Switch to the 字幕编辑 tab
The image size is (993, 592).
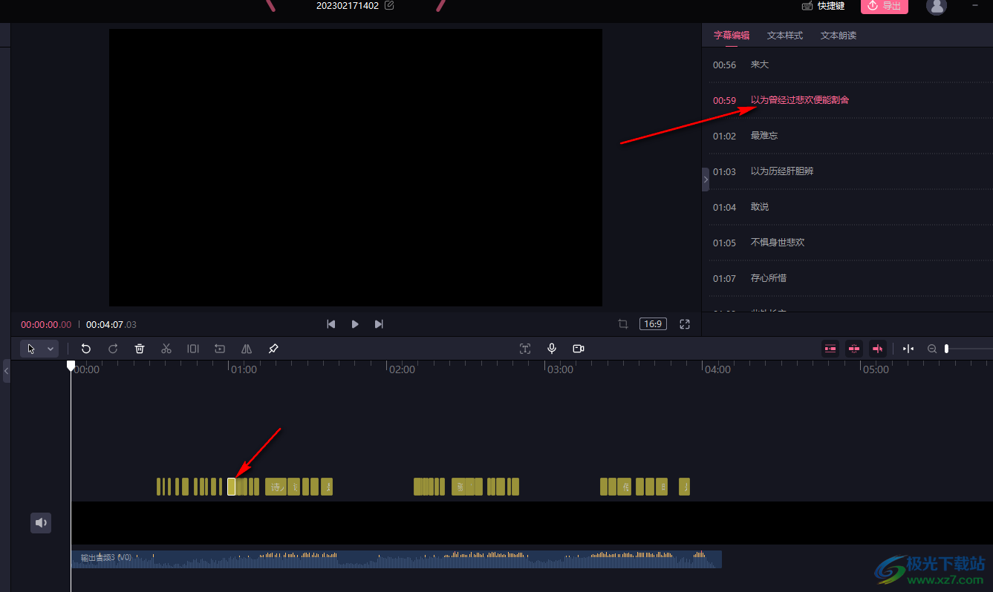pyautogui.click(x=732, y=36)
